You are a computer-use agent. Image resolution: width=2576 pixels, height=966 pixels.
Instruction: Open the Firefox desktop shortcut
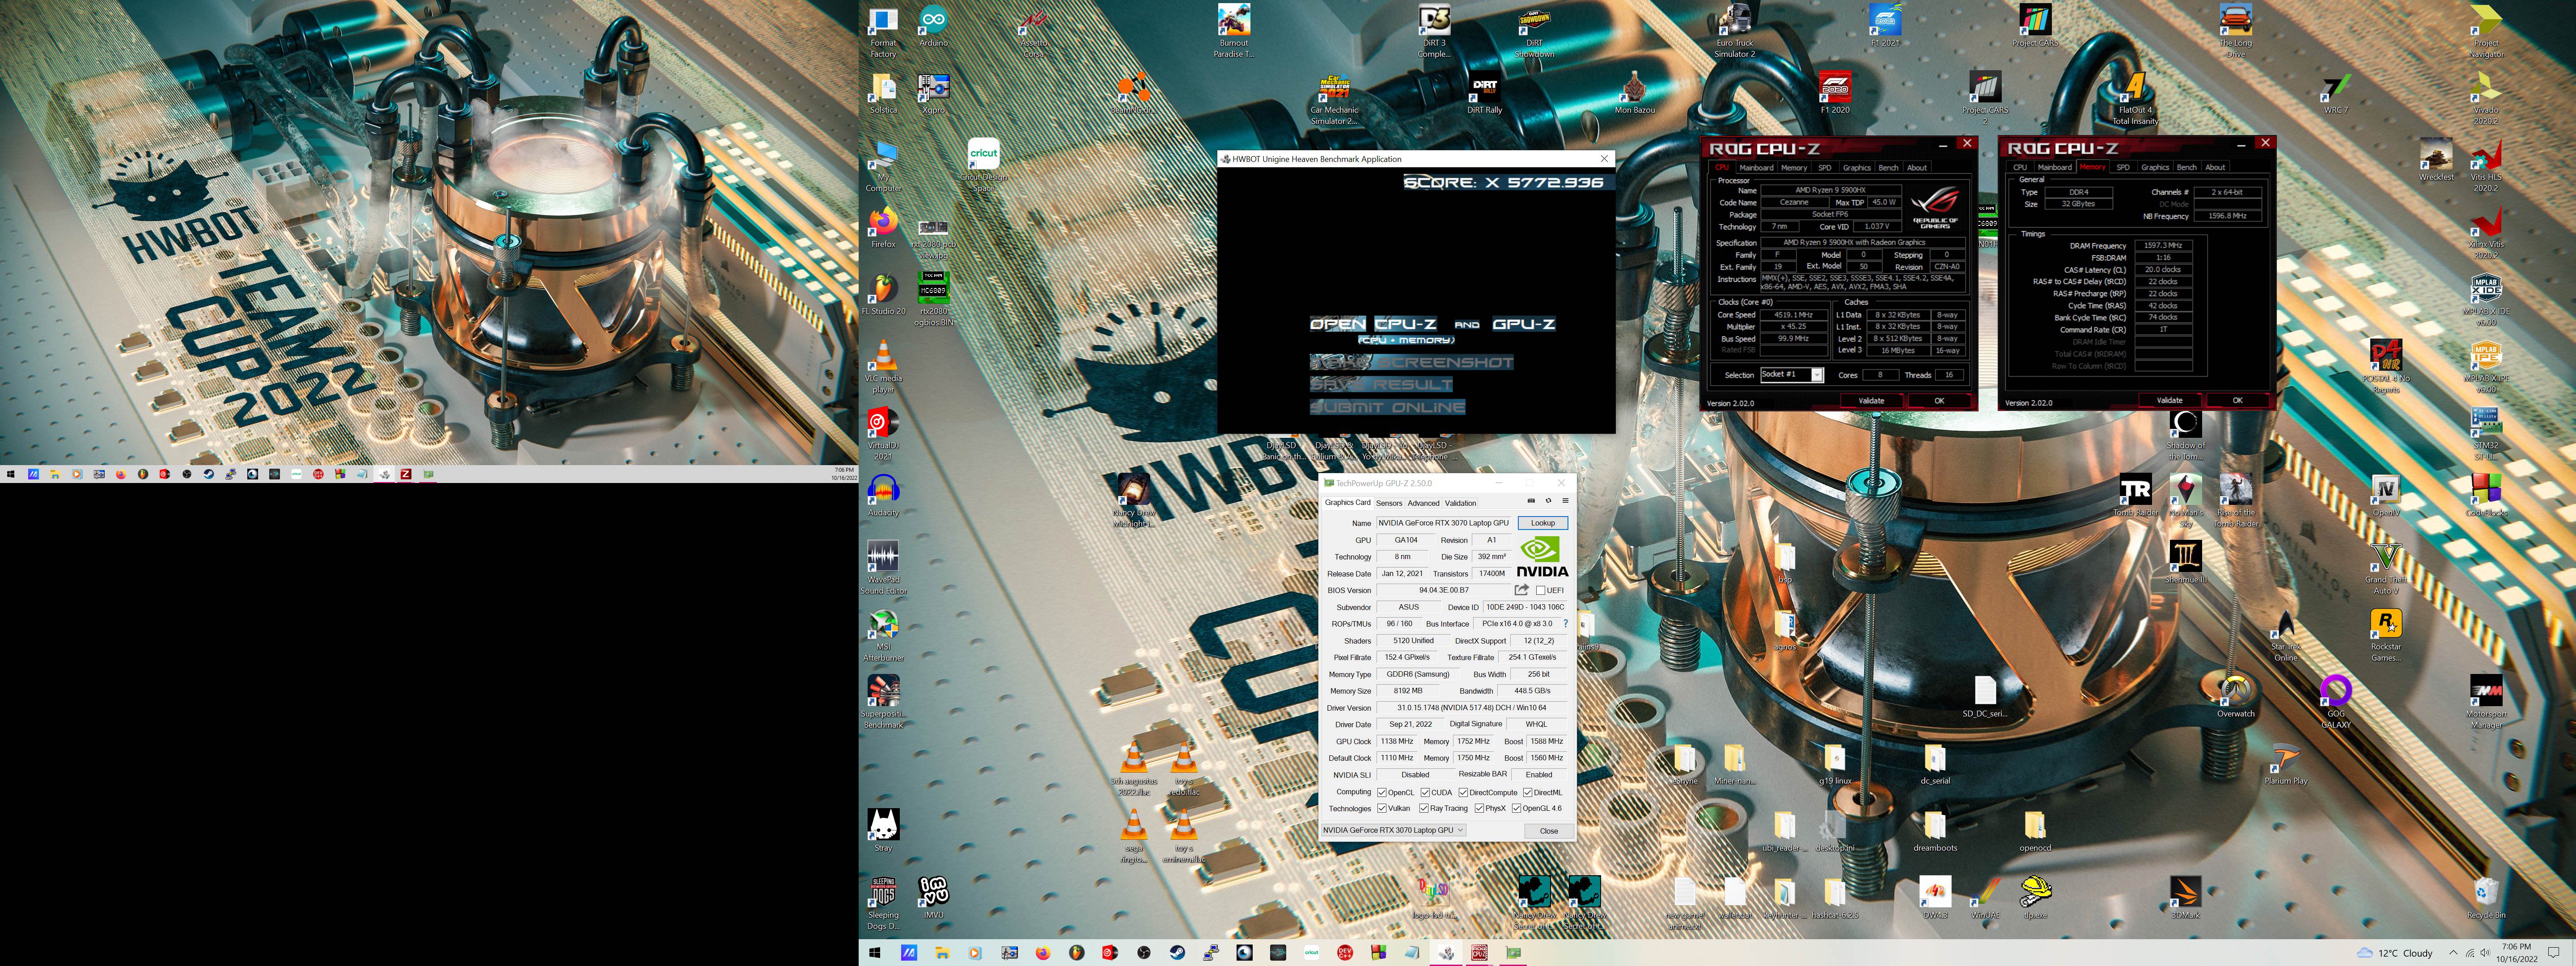pos(883,228)
